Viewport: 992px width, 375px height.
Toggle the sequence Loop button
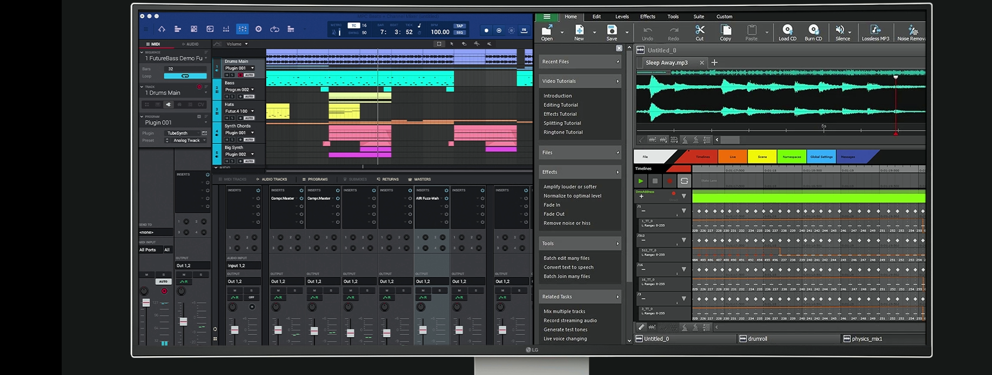click(x=185, y=76)
